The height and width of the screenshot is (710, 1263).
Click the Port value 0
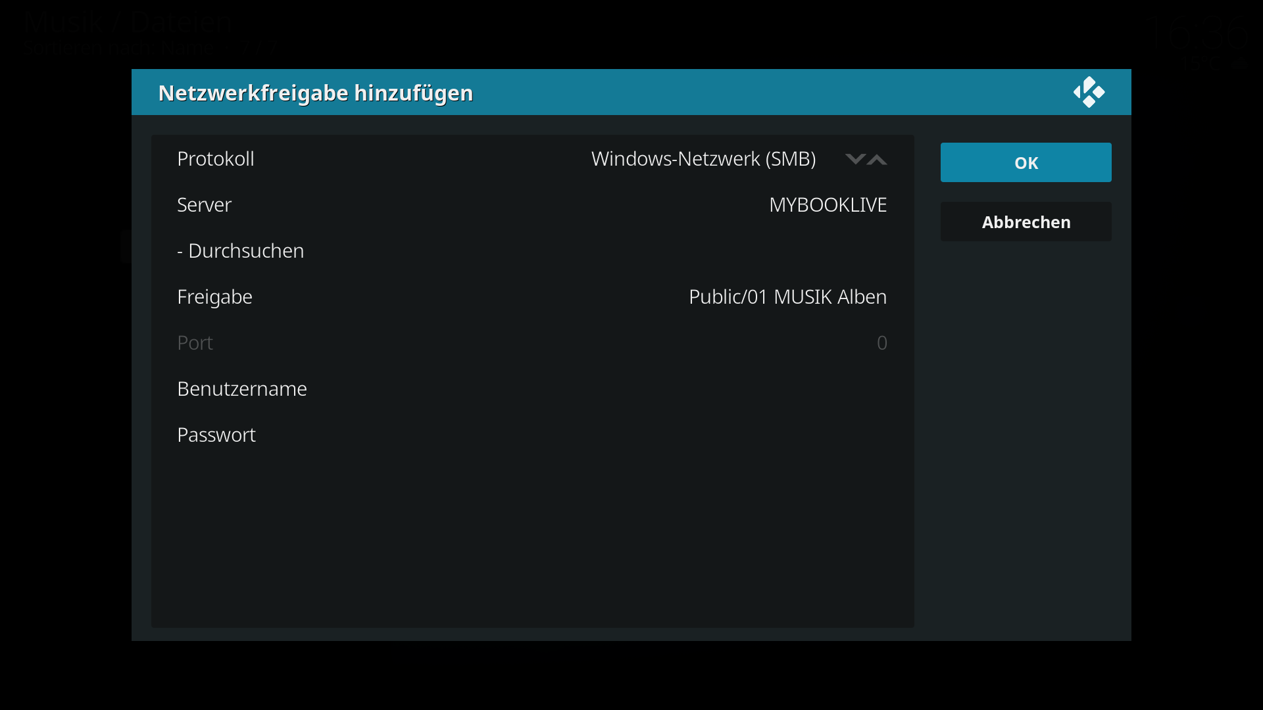click(881, 343)
